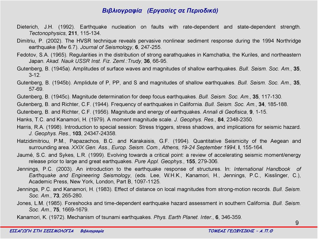This screenshot has width=319, height=239.
Task: Select the Hatzidimitriou, P.M. (1994) reference
Action: click(x=159, y=144)
